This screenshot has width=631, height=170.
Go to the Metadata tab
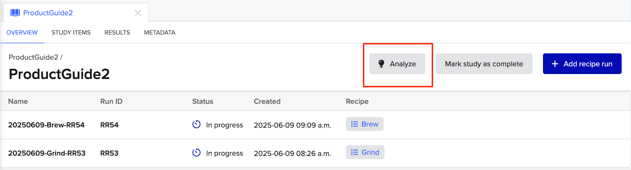pyautogui.click(x=160, y=33)
